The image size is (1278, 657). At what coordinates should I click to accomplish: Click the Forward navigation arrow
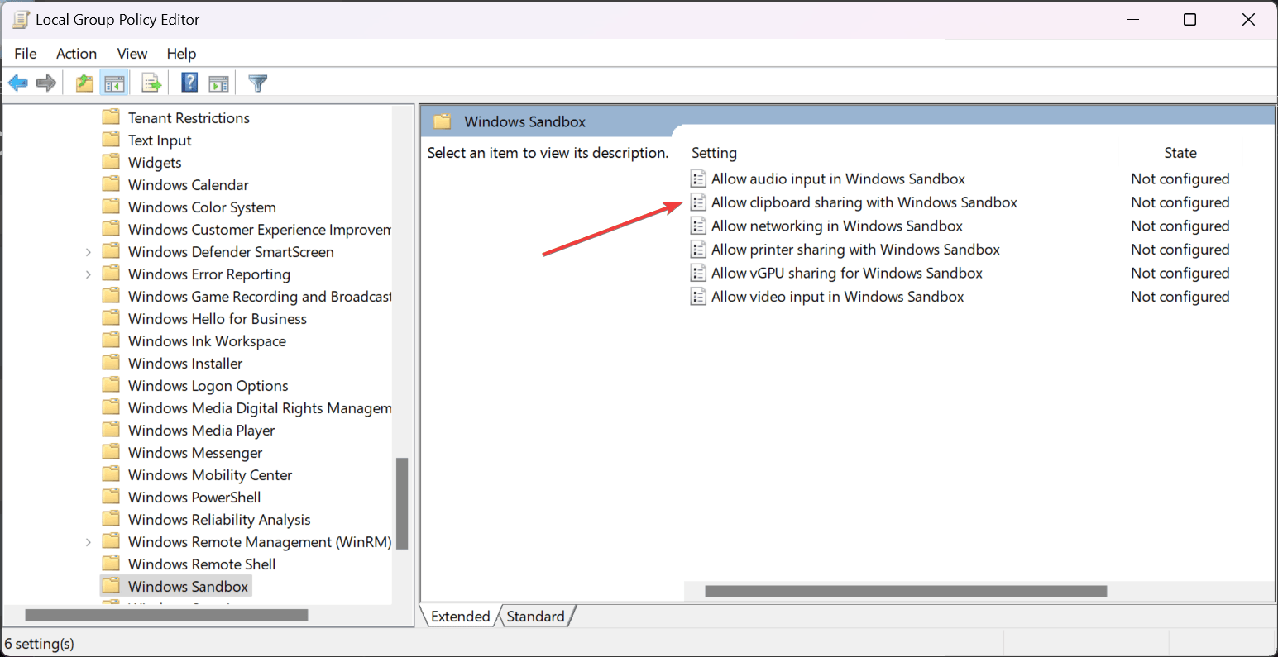tap(46, 82)
